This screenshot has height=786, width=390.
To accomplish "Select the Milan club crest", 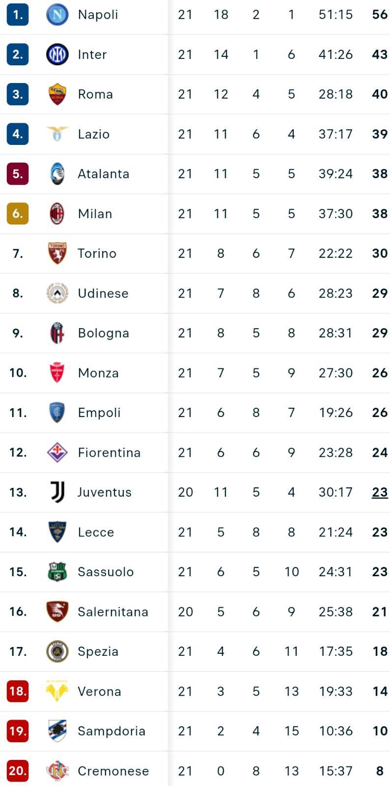I will point(57,214).
